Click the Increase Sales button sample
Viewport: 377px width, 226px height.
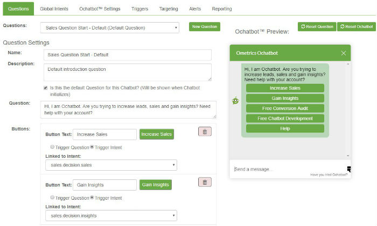tap(157, 134)
